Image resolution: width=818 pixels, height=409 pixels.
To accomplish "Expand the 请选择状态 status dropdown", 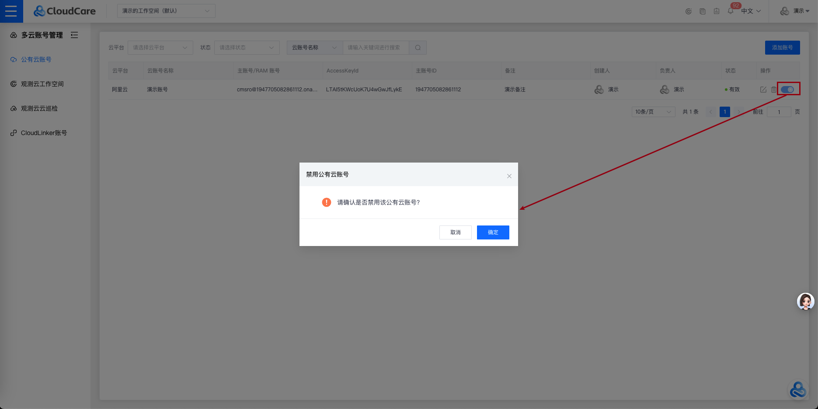I will (247, 48).
